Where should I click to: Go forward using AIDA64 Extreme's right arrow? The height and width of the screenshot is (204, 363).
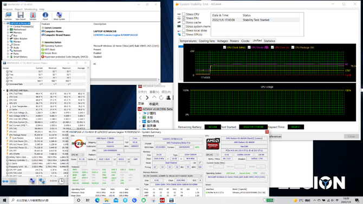click(147, 97)
